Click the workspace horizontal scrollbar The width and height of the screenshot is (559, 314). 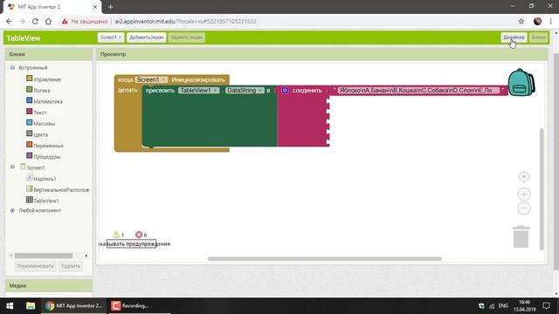click(x=324, y=259)
